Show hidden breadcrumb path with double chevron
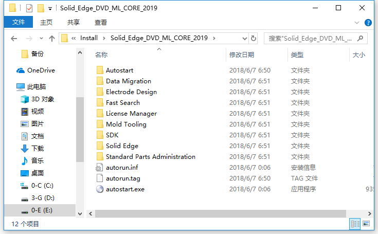Image resolution: width=378 pixels, height=234 pixels. pos(74,39)
